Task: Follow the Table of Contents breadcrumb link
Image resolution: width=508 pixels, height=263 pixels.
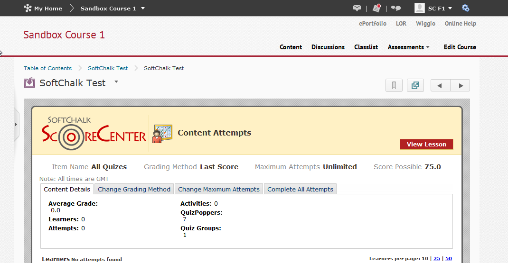Action: tap(47, 68)
